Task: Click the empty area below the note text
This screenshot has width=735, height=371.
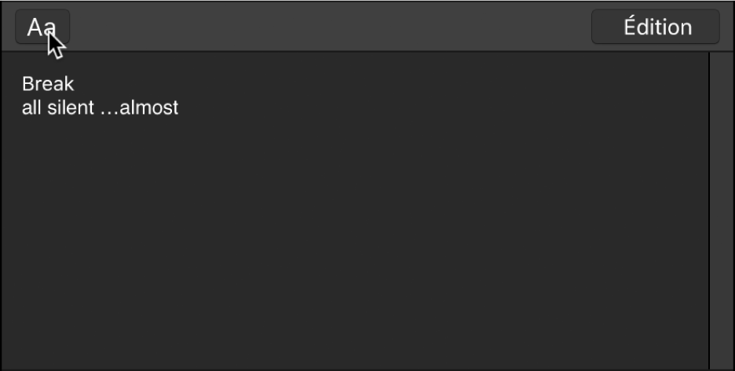Action: 355,244
